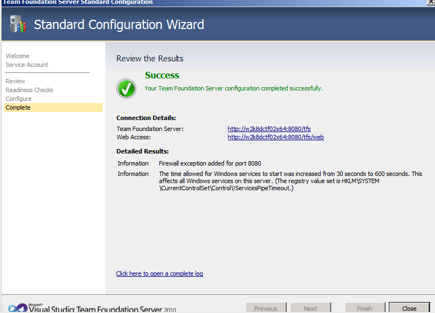Click the 'Detailed Results:' label

143,151
